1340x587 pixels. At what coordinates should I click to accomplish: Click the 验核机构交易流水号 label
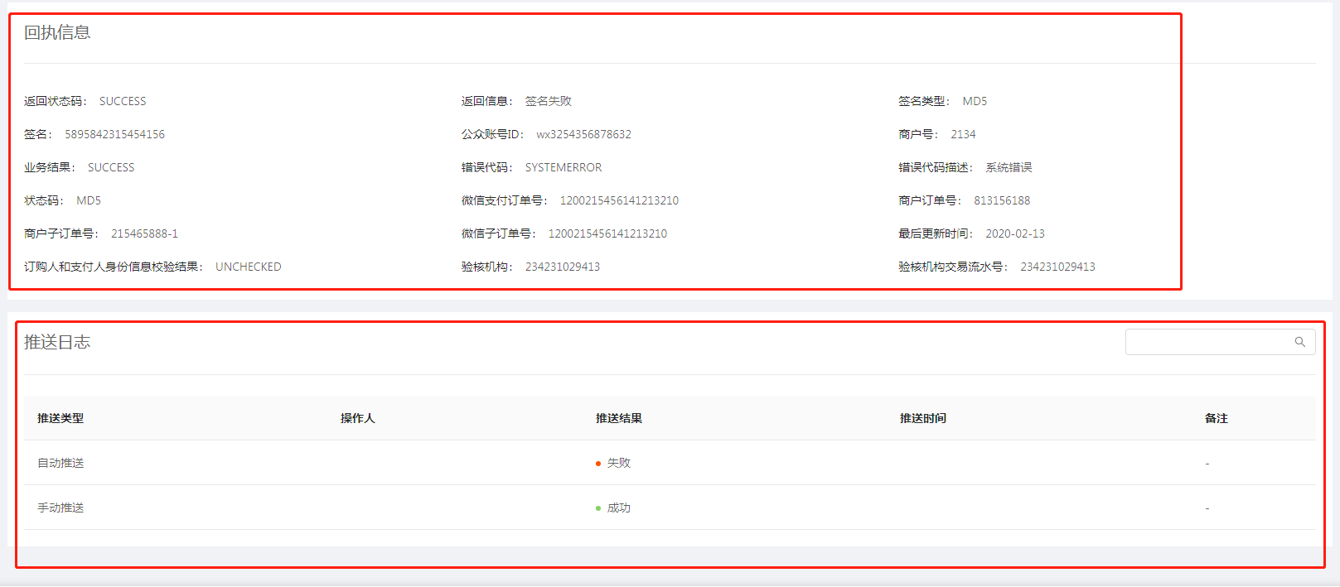click(x=952, y=267)
